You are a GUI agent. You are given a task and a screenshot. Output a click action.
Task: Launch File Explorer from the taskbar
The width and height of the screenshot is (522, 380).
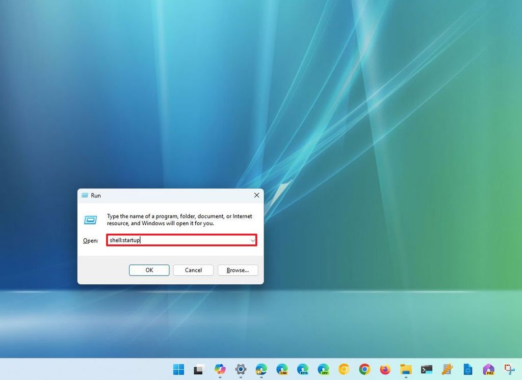pos(405,370)
